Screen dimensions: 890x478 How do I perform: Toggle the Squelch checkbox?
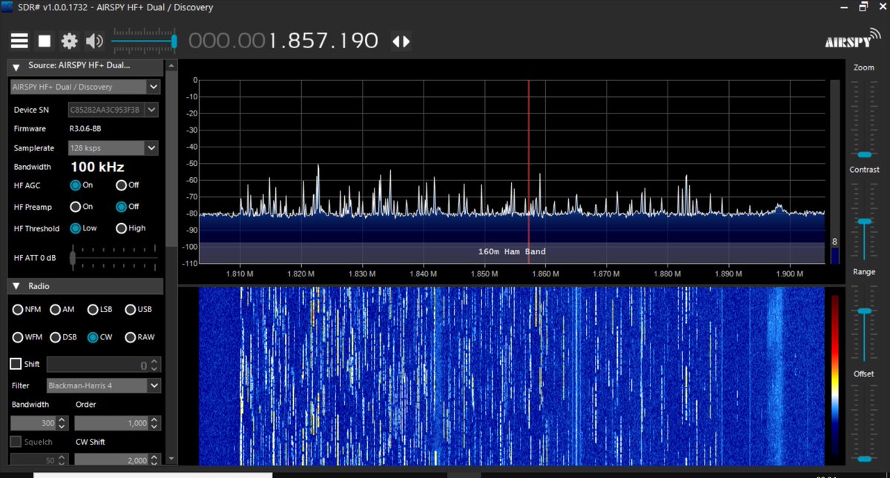[16, 442]
